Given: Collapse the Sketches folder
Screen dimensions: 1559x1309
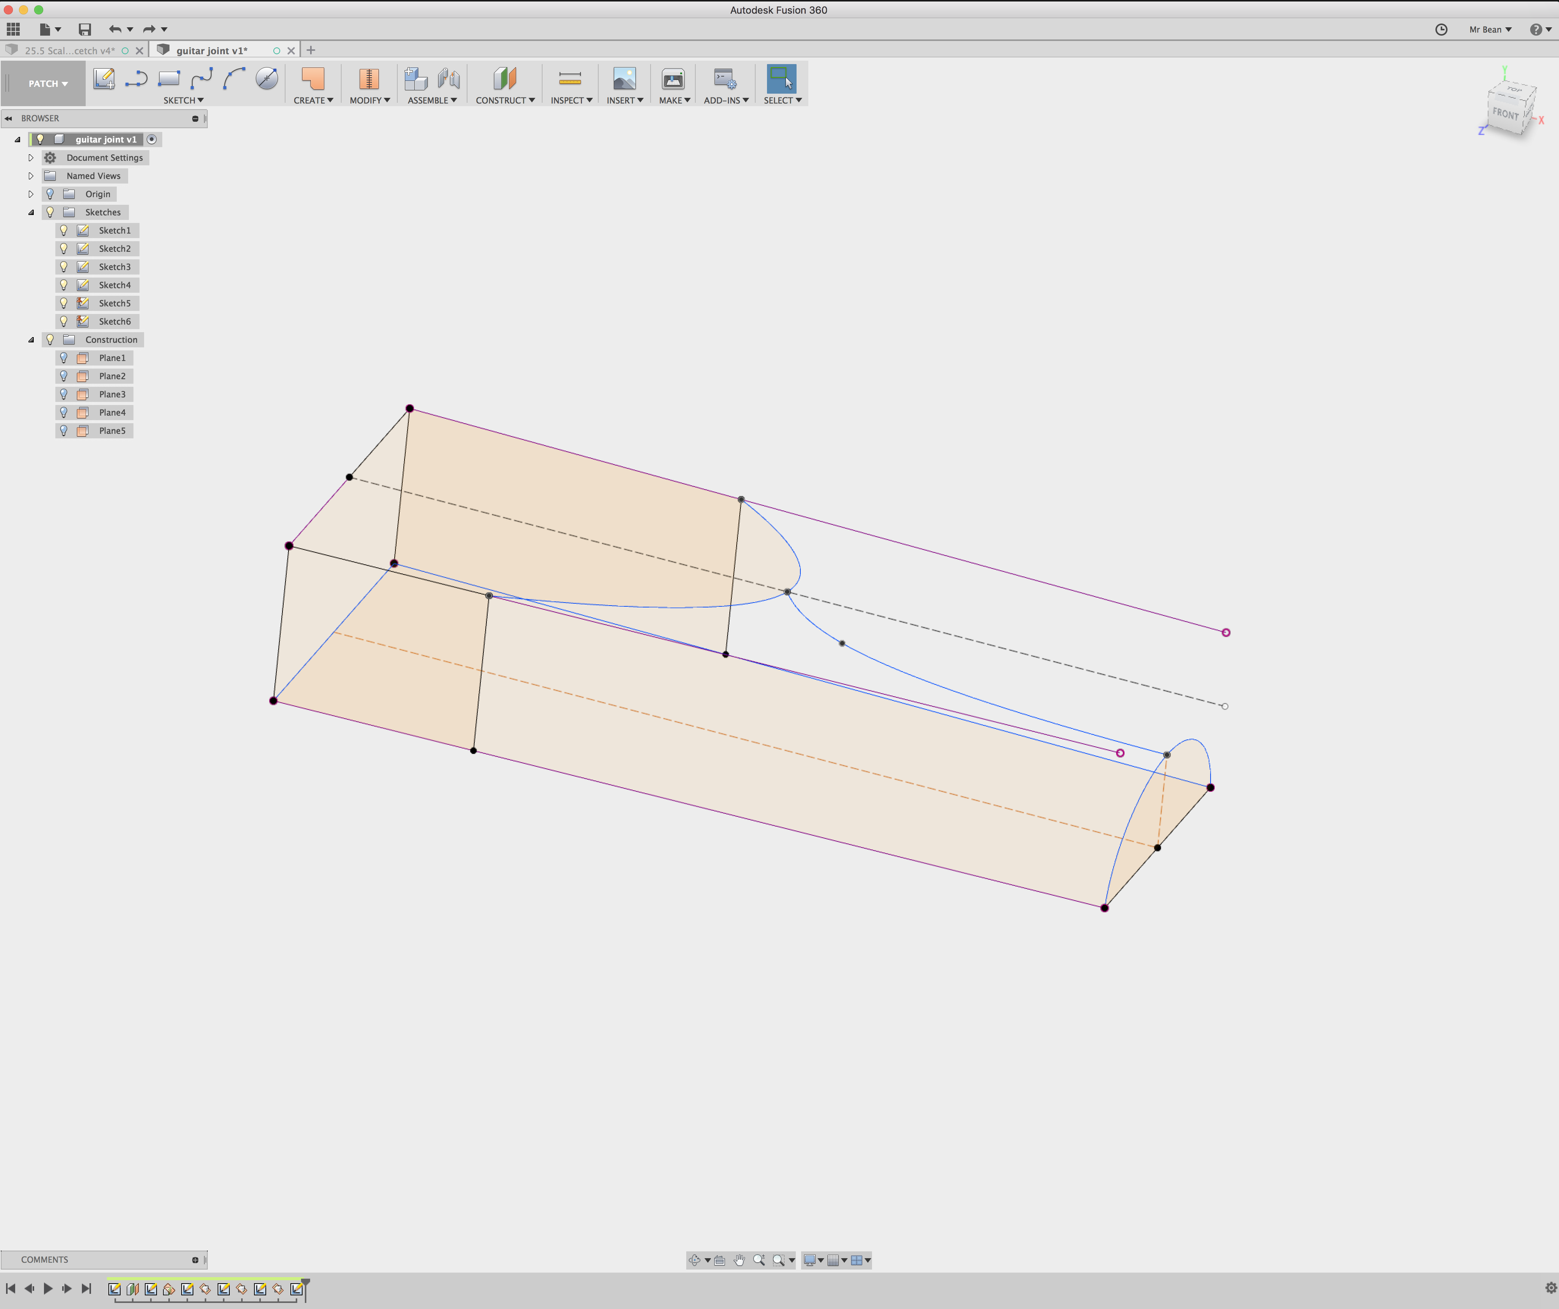Looking at the screenshot, I should click(x=30, y=212).
